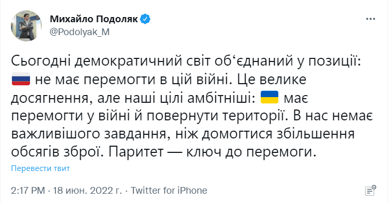Screen dimensions: 389x203
Task: Select the phrase Паритет — ключ до перемоги
Action: click(x=213, y=152)
